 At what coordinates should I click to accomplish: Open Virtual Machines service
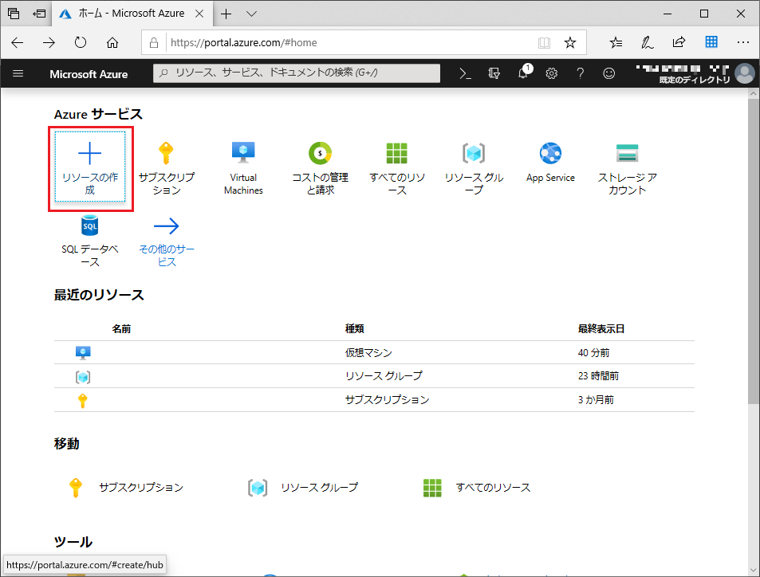(x=243, y=168)
